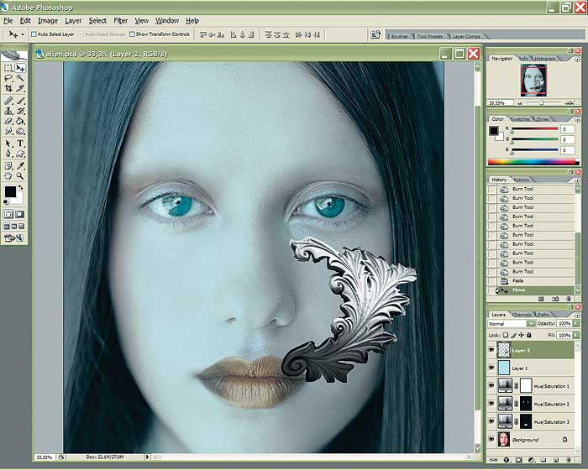Open the Opacity slider arrow

pos(576,323)
